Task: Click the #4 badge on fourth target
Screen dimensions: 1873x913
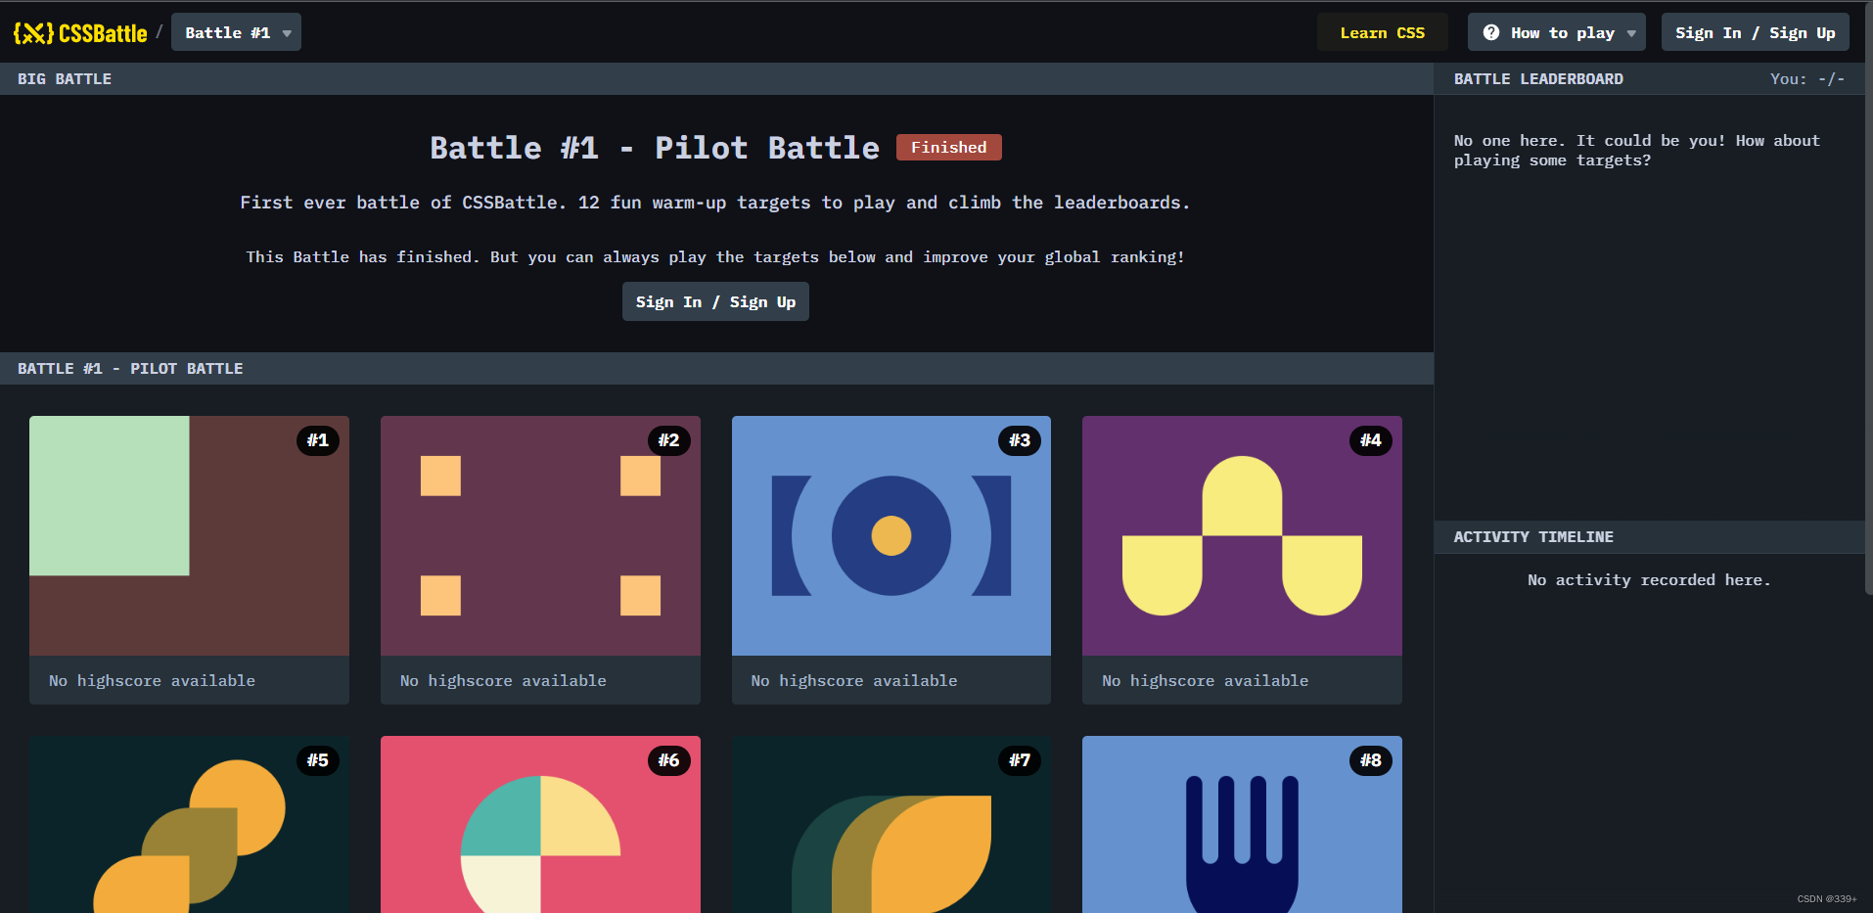Action: [1371, 440]
